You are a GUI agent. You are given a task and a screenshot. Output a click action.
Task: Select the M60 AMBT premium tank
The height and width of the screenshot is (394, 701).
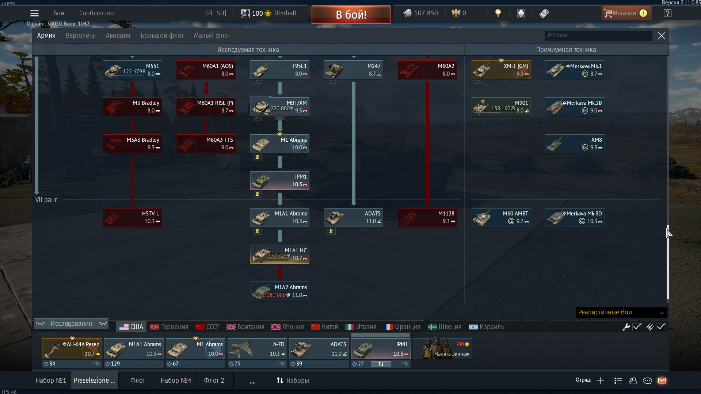click(x=501, y=217)
